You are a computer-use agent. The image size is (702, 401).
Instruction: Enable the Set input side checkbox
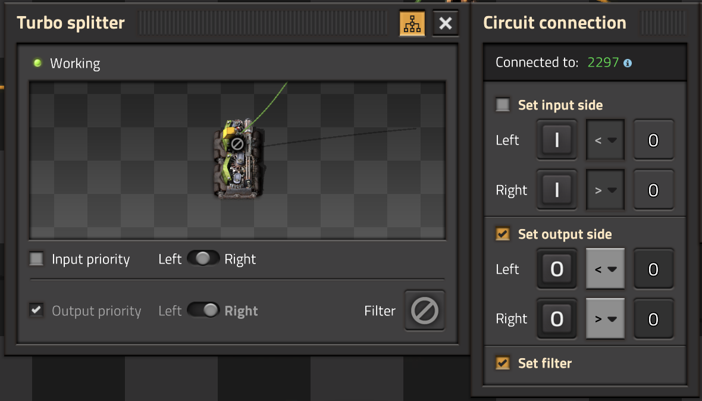click(503, 105)
